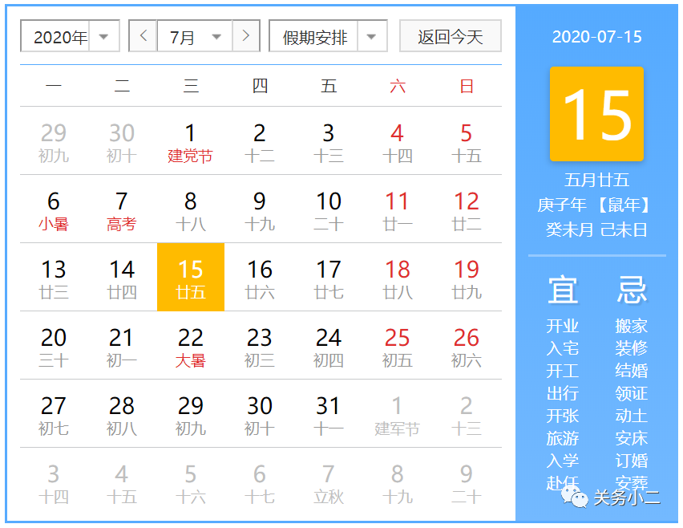Viewport: 683px width, 528px height.
Task: Click the 返回今天 button
Action: (x=451, y=36)
